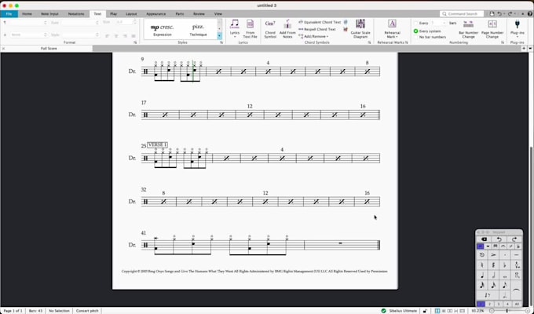The width and height of the screenshot is (534, 314).
Task: Insert a Chord Symbol
Action: click(270, 28)
